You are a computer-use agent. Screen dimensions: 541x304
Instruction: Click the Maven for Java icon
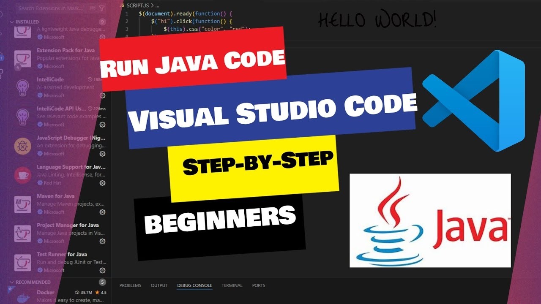[x=22, y=204]
